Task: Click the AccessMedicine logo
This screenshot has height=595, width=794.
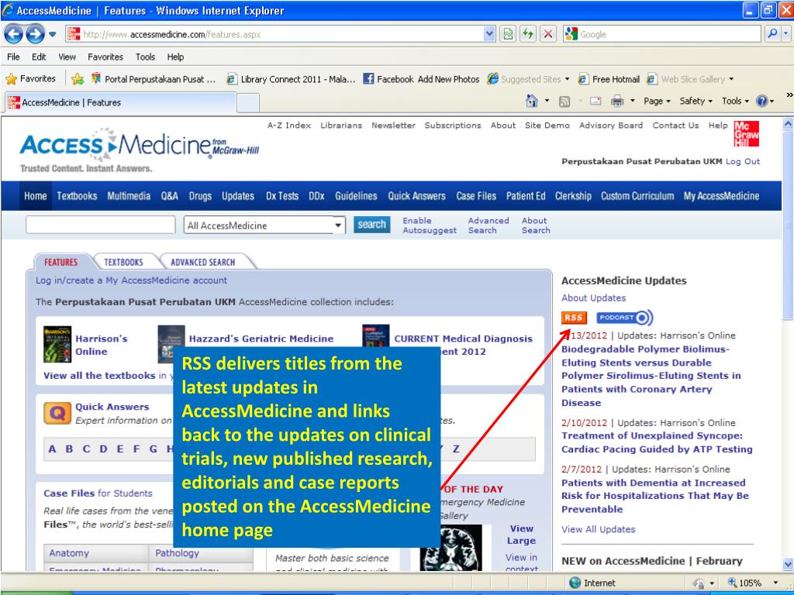Action: [x=140, y=150]
